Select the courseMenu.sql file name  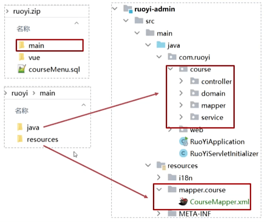(54, 70)
